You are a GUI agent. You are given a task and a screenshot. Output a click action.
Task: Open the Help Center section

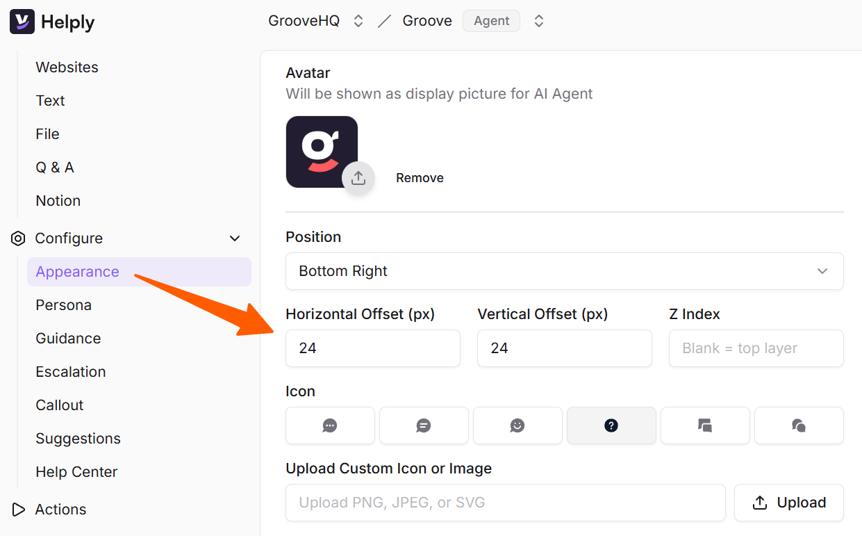coord(76,472)
